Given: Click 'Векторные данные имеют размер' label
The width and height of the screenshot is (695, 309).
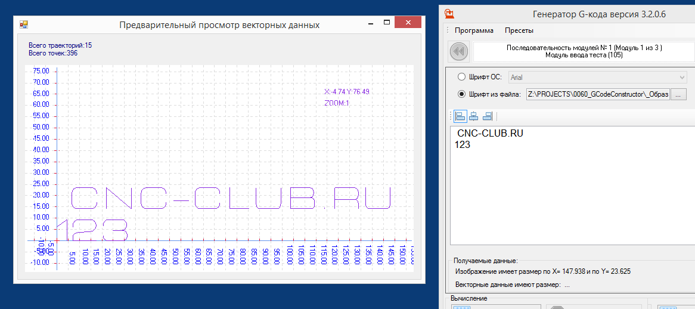Looking at the screenshot, I should tap(508, 285).
